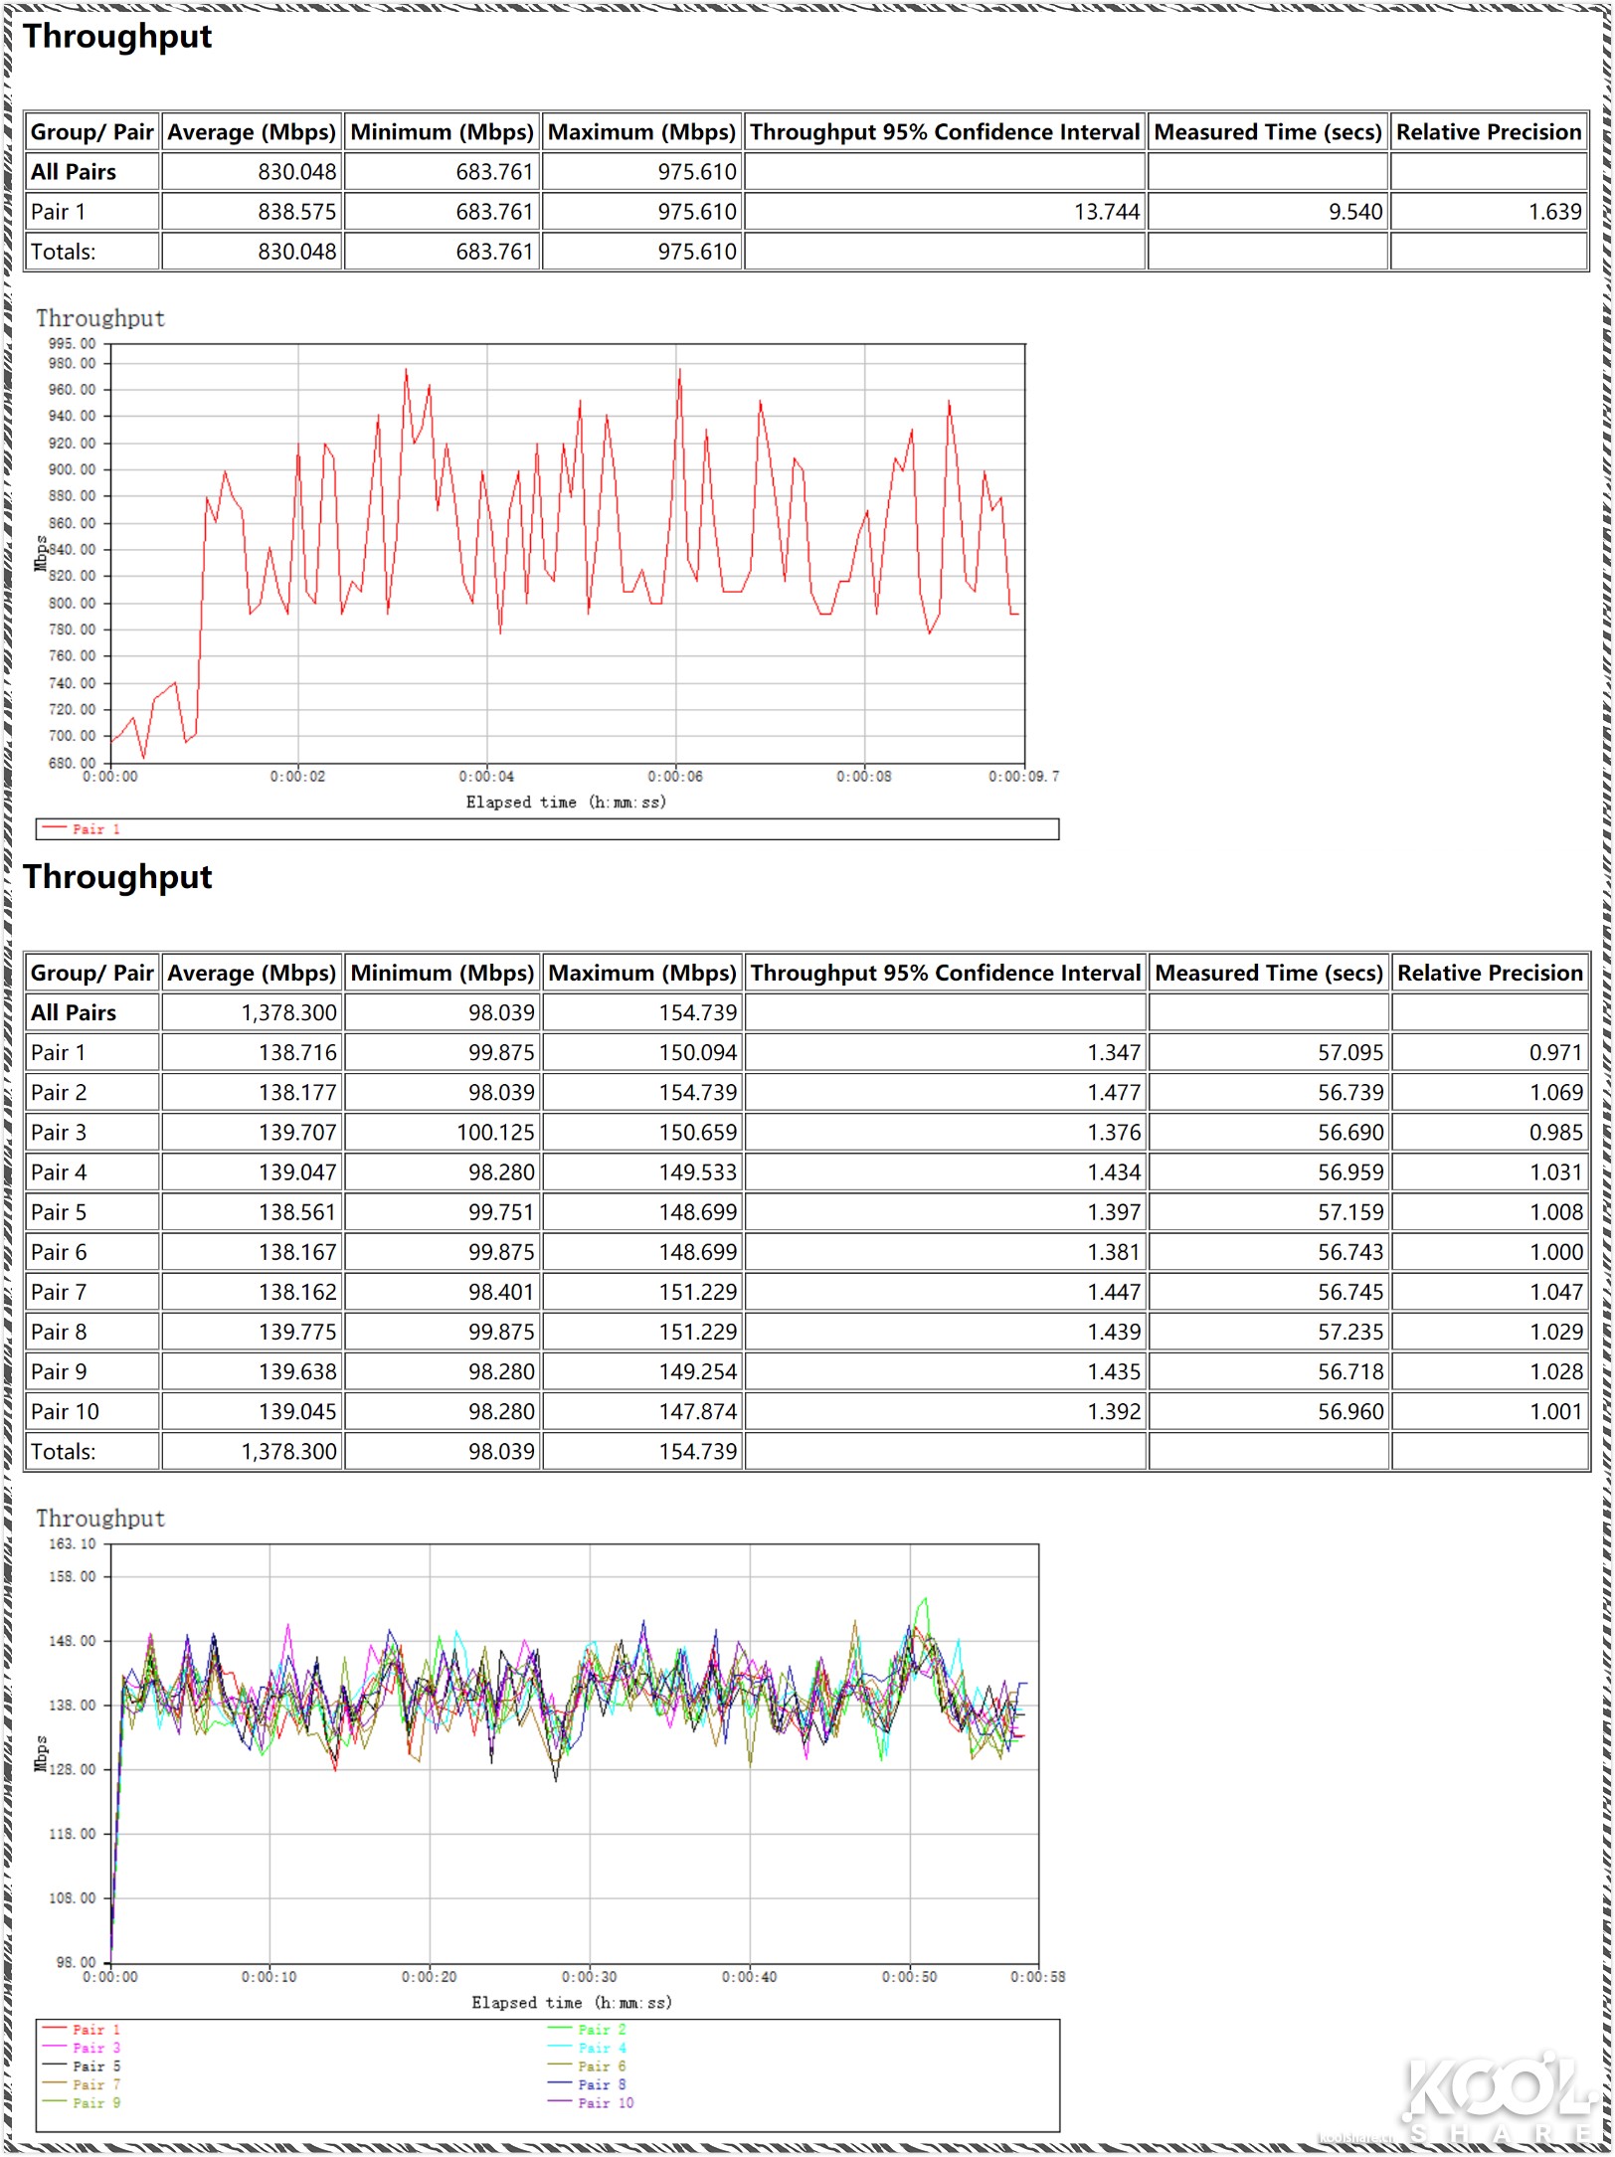Screen dimensions: 1615x2157
Task: Select Pair 2 maximum value 154.739
Action: pyautogui.click(x=697, y=1092)
